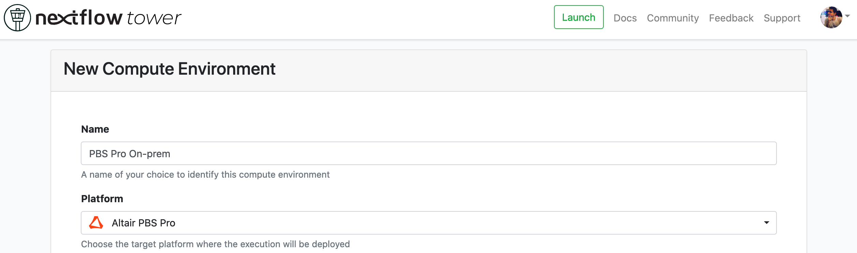Click the nextflow wordmark in the header
The image size is (857, 253).
(x=79, y=17)
